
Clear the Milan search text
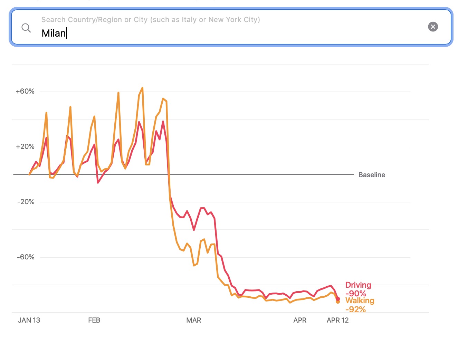click(x=433, y=27)
